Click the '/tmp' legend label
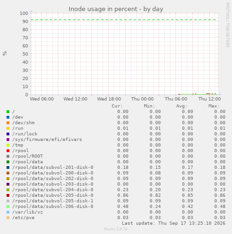Viewport: 232px width, 234px height. [x=18, y=145]
